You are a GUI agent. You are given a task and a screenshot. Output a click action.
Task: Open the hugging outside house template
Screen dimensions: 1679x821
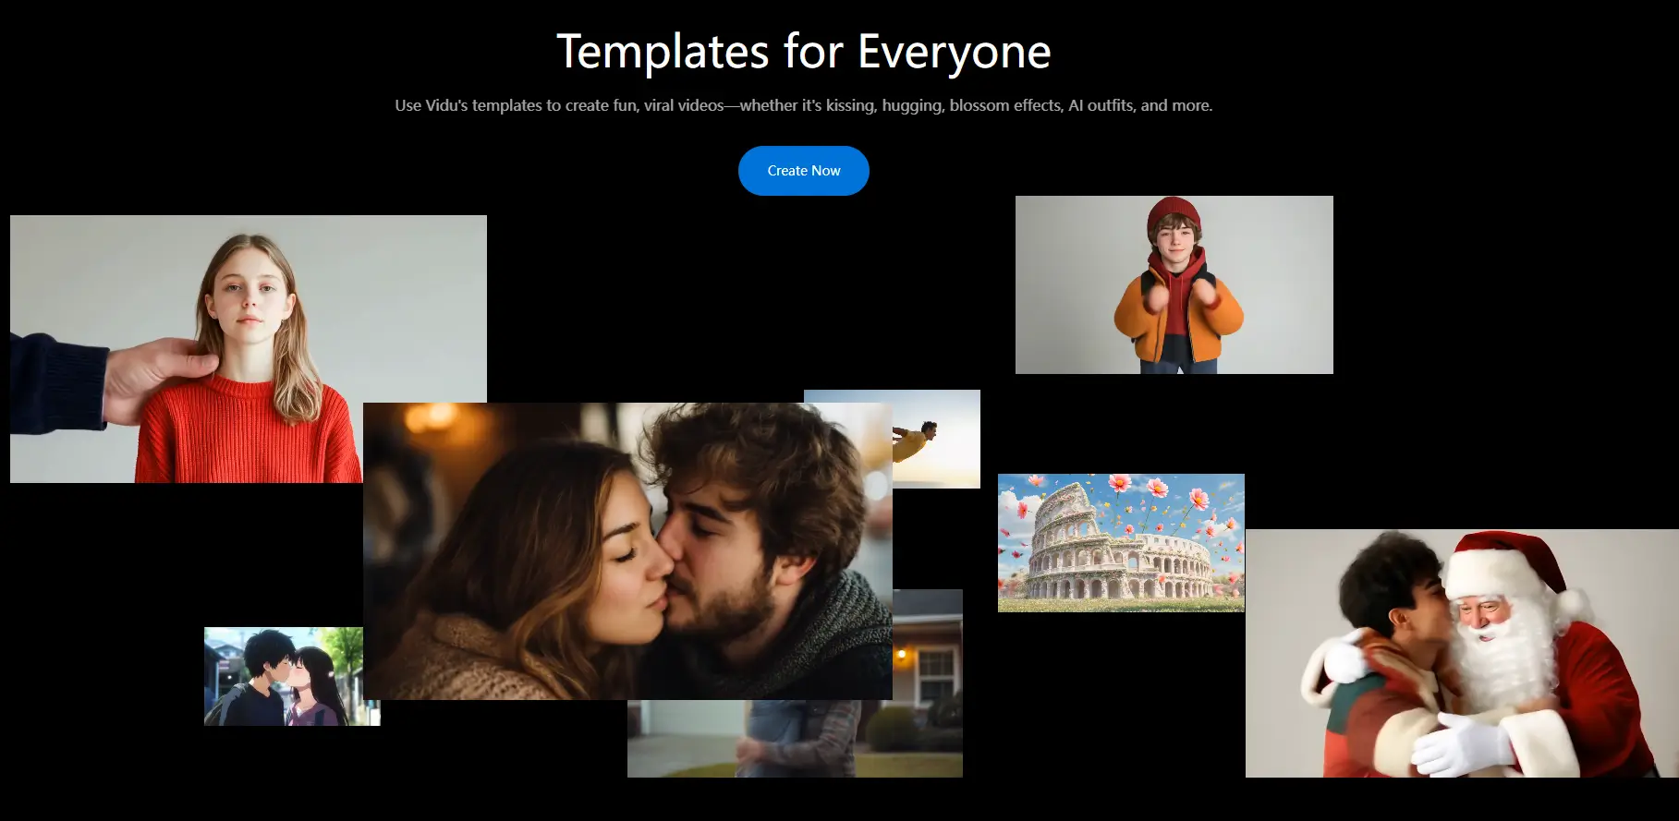point(795,739)
